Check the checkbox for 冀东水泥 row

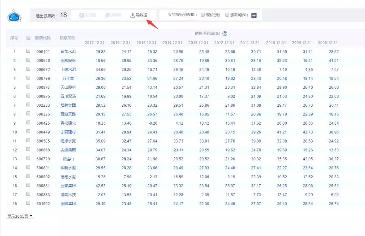click(x=28, y=51)
